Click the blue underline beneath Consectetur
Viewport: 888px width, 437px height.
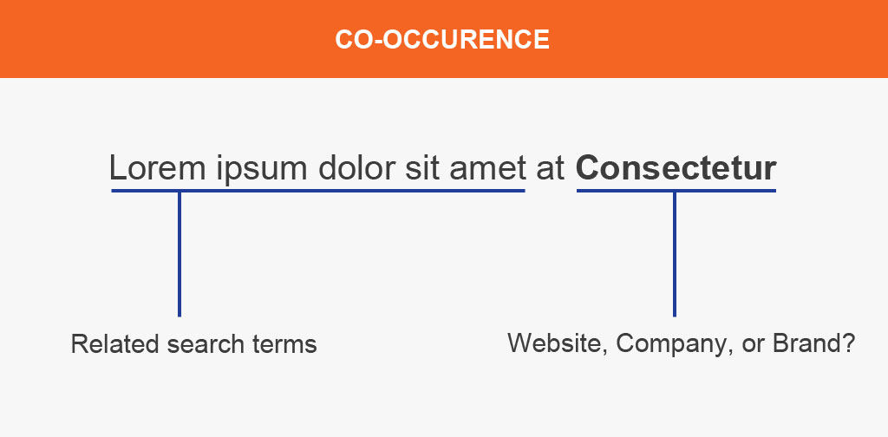click(x=676, y=191)
